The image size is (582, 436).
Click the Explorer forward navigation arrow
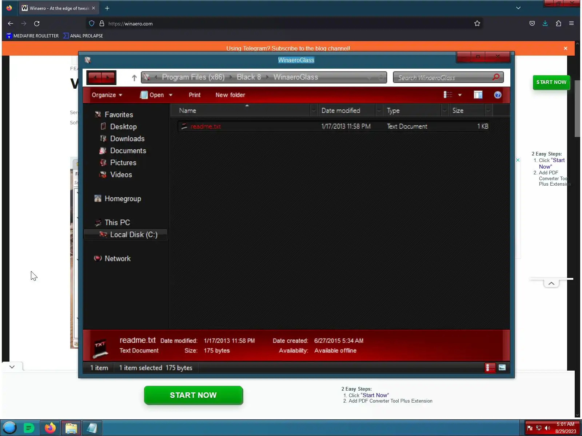tap(108, 77)
